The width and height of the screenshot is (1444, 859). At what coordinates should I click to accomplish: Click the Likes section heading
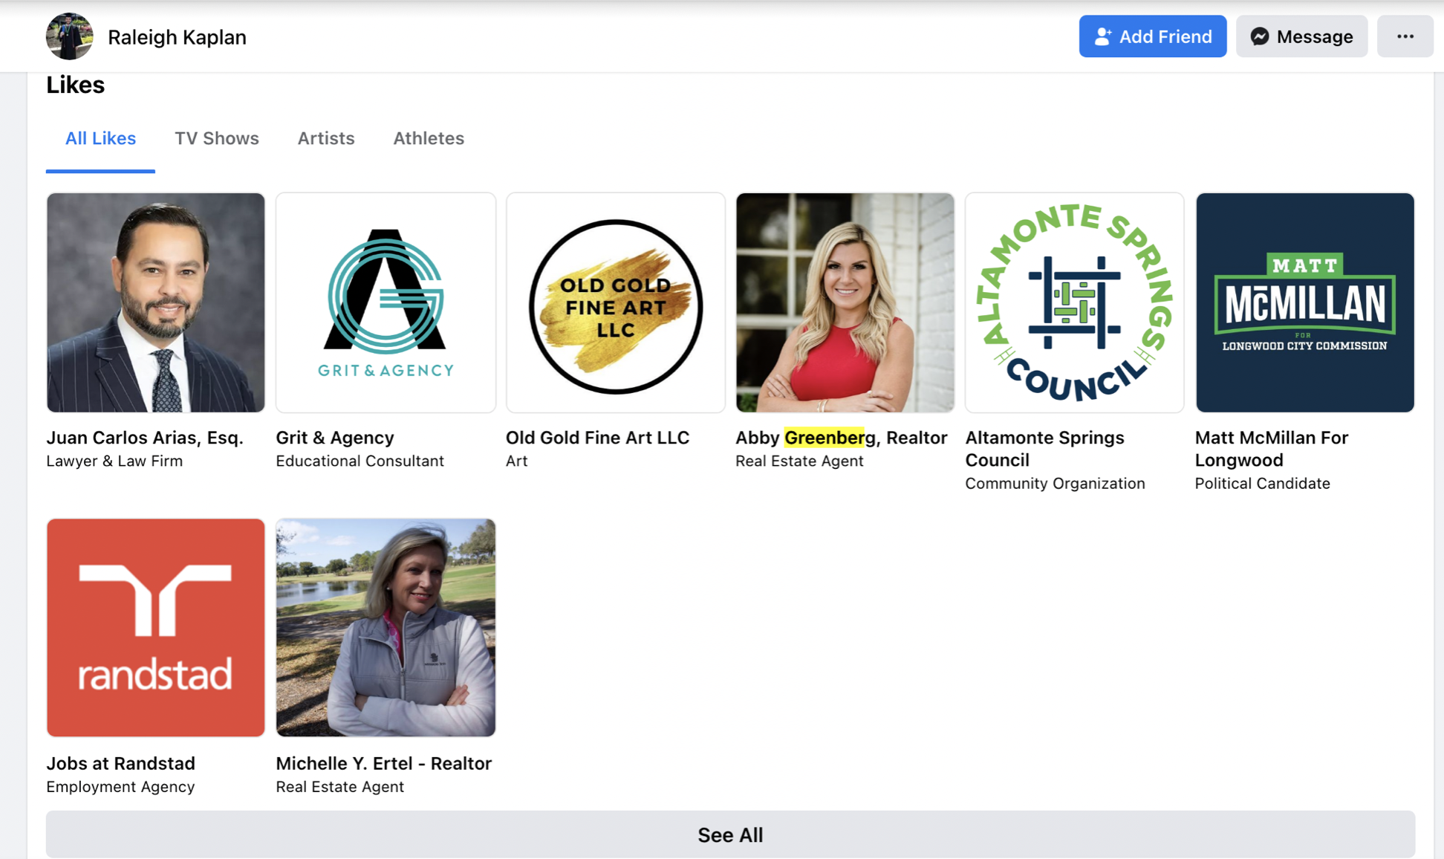coord(75,85)
